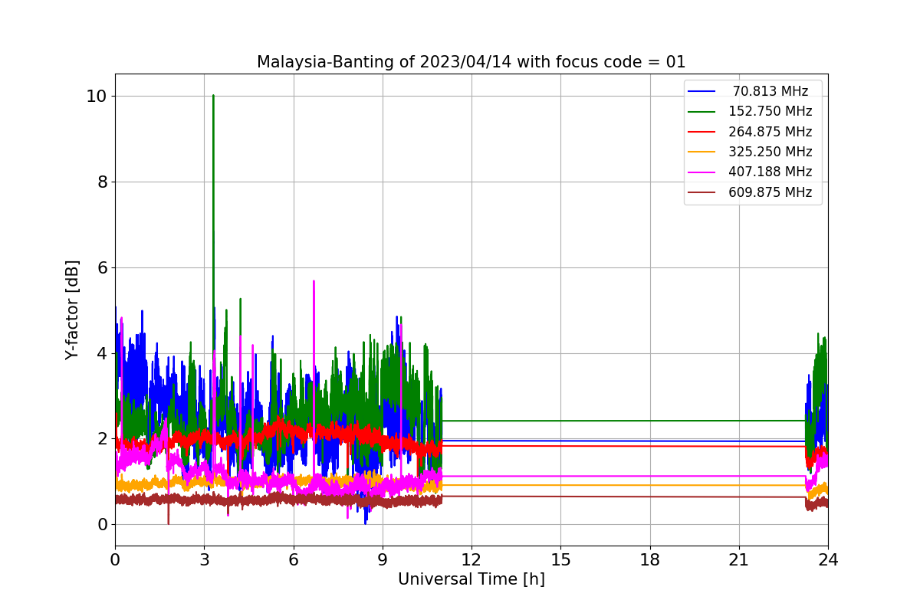920x613 pixels.
Task: Click the y-axis tick label '10'
Action: (97, 97)
